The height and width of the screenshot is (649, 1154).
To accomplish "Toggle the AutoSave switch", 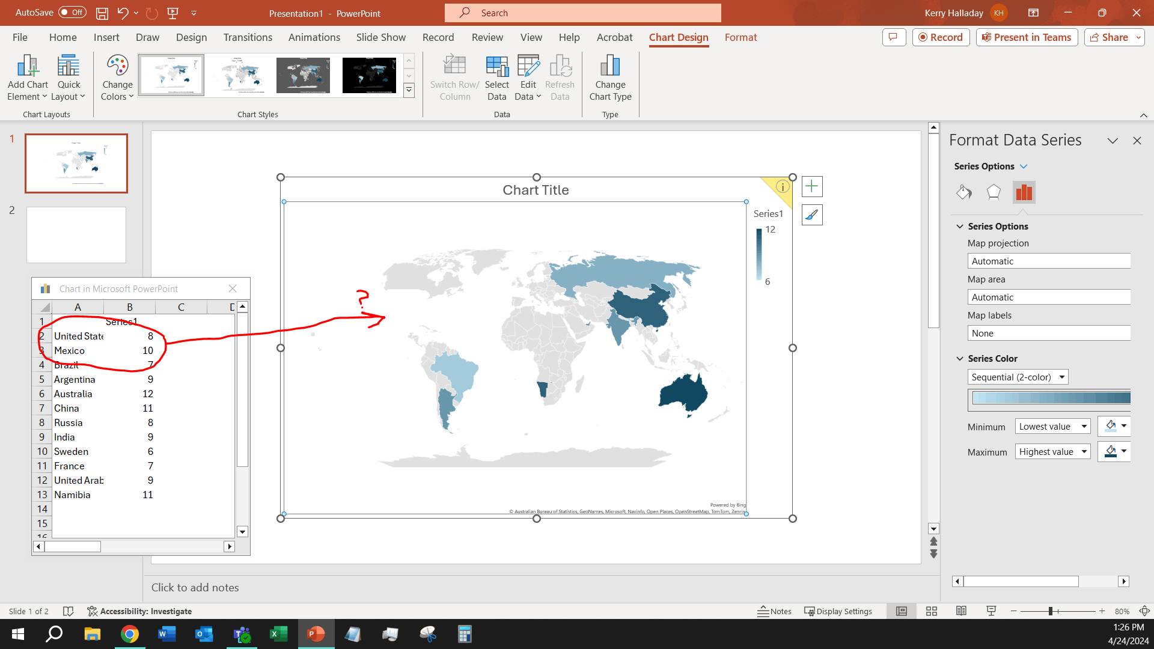I will click(72, 13).
